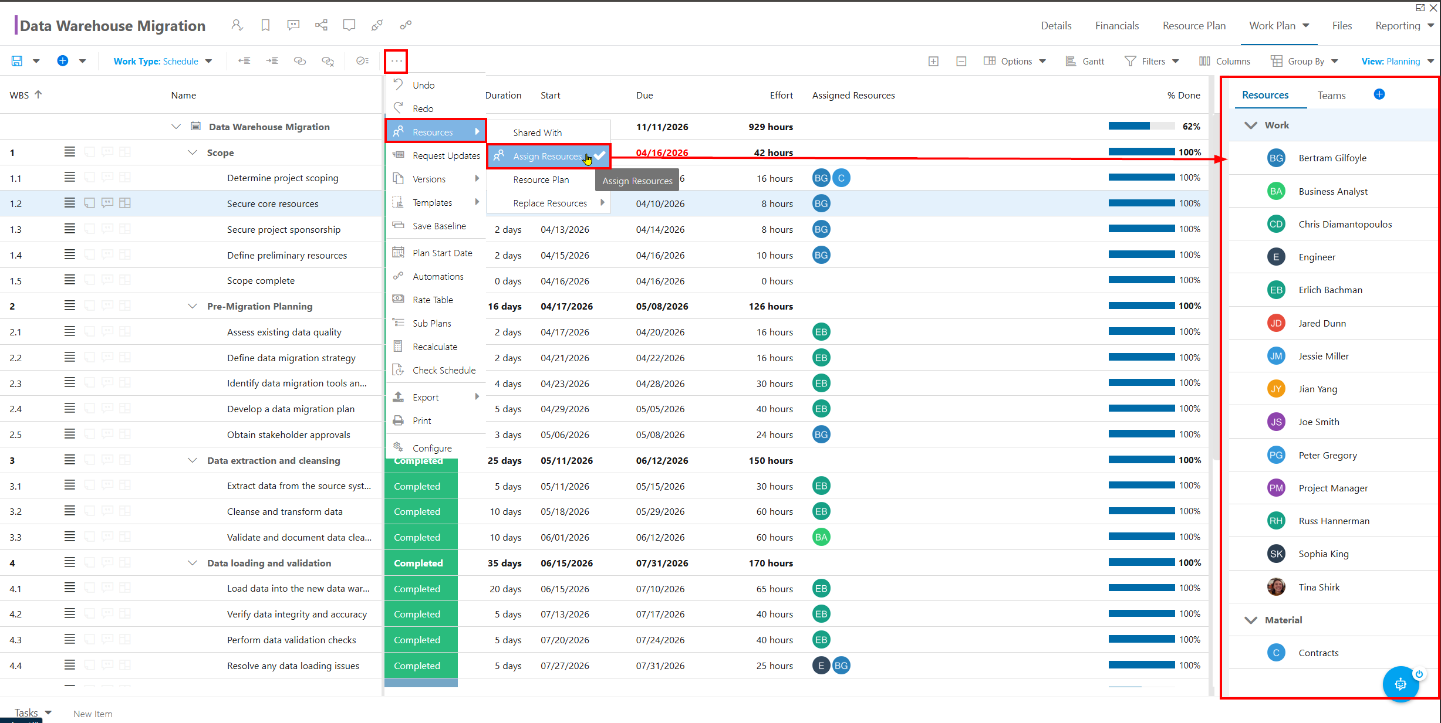Open the Work Type Schedule dropdown
Viewport: 1441px width, 723px height.
pos(163,61)
